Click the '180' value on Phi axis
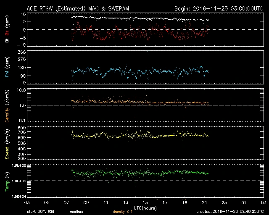 point(22,68)
